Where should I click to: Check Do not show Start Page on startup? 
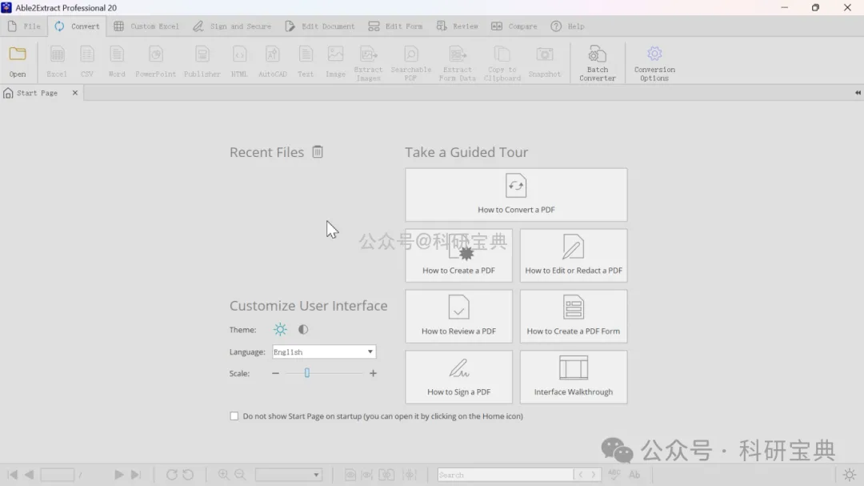pyautogui.click(x=234, y=416)
